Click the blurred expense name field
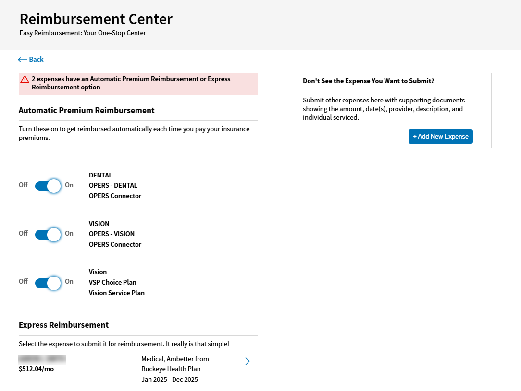Screen dimensions: 521x391 [42, 359]
